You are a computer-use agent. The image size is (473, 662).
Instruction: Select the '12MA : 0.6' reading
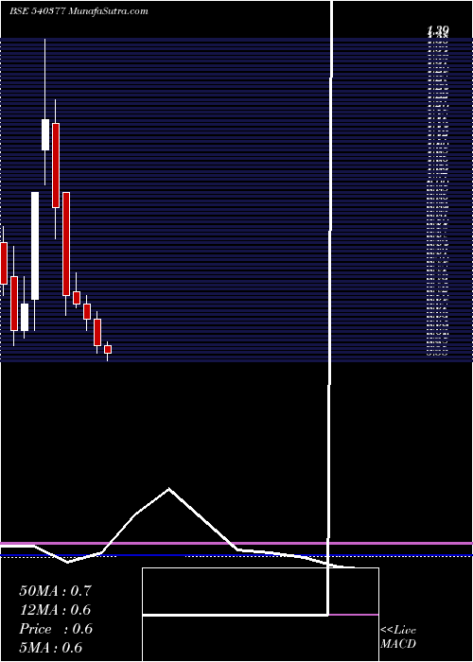(x=55, y=610)
